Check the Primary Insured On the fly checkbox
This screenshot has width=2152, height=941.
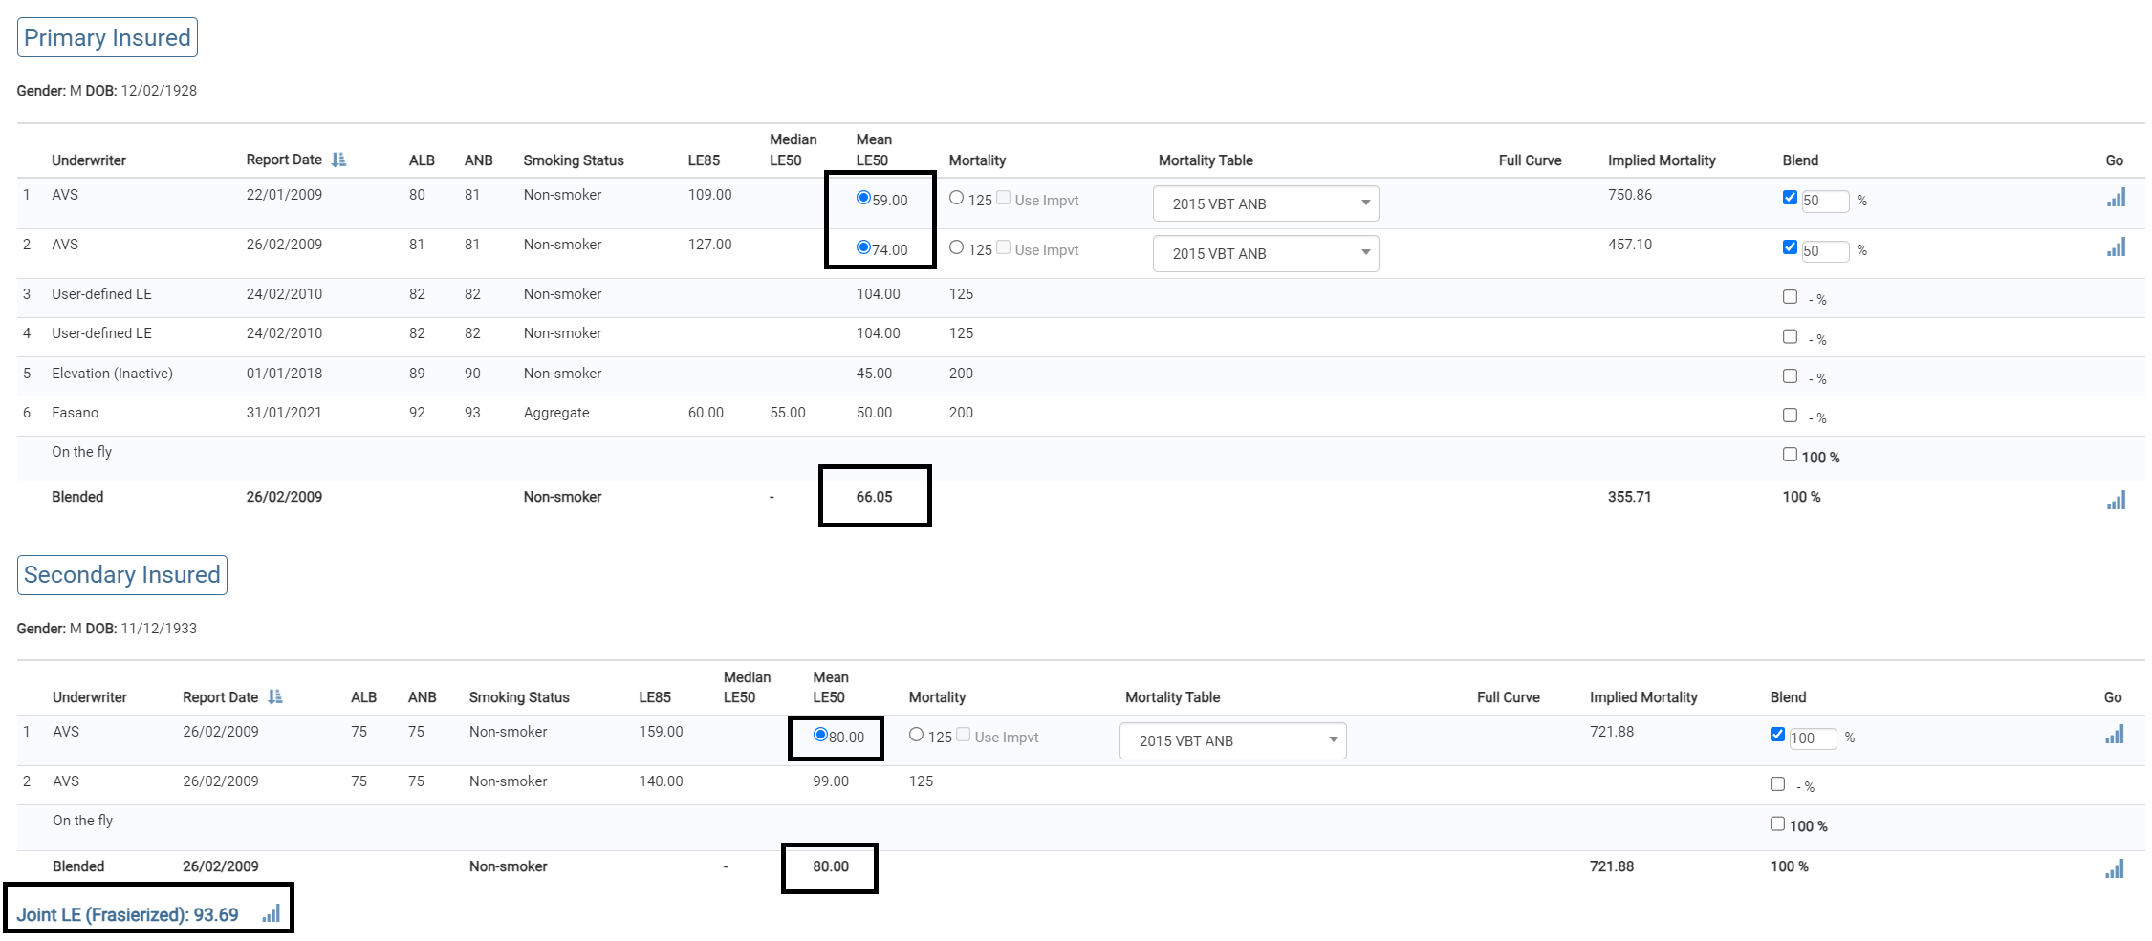1790,455
